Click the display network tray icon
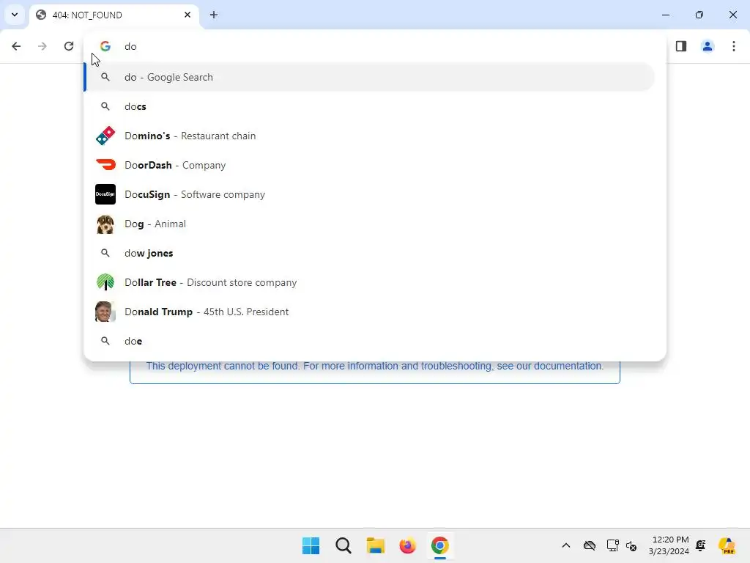Image resolution: width=750 pixels, height=563 pixels. (613, 545)
